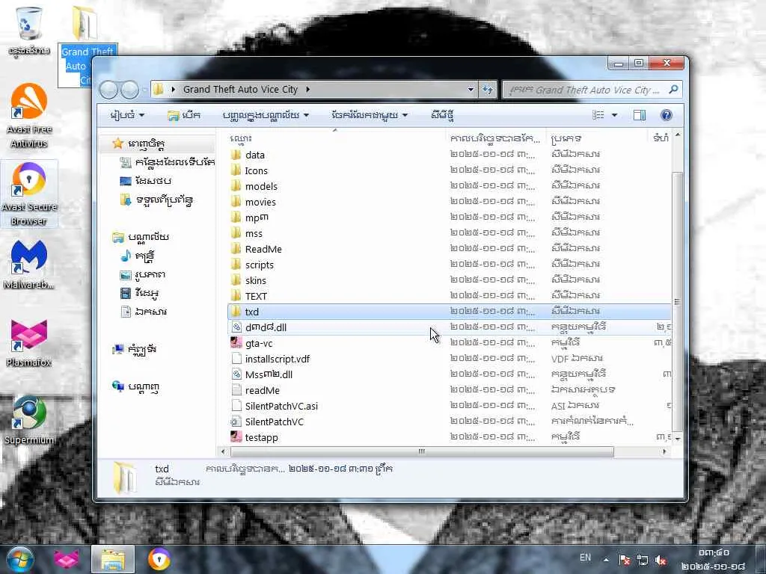Select Libraries in the navigation pane
Screen dimensions: 766x574
coord(141,237)
